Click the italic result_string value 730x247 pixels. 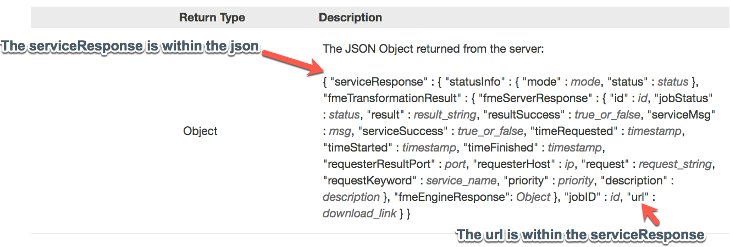[x=445, y=115]
